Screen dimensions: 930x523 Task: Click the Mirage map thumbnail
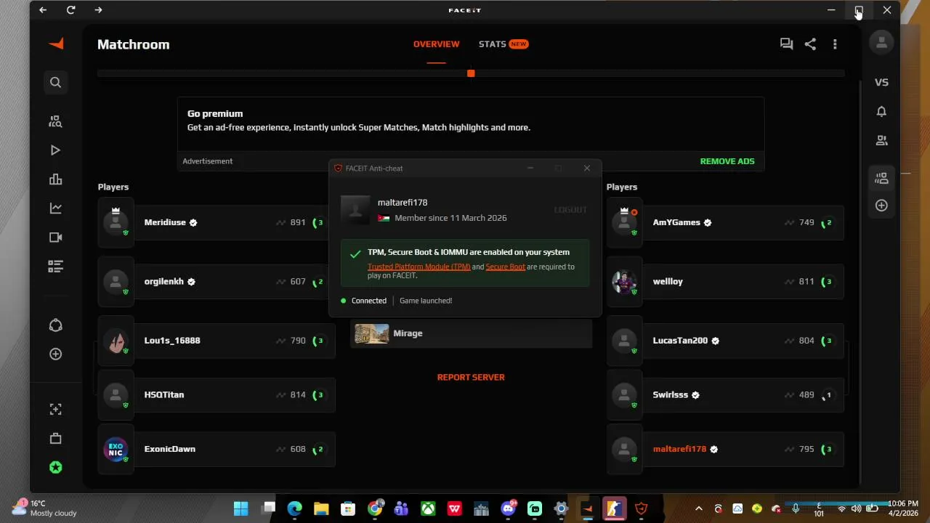coord(371,333)
